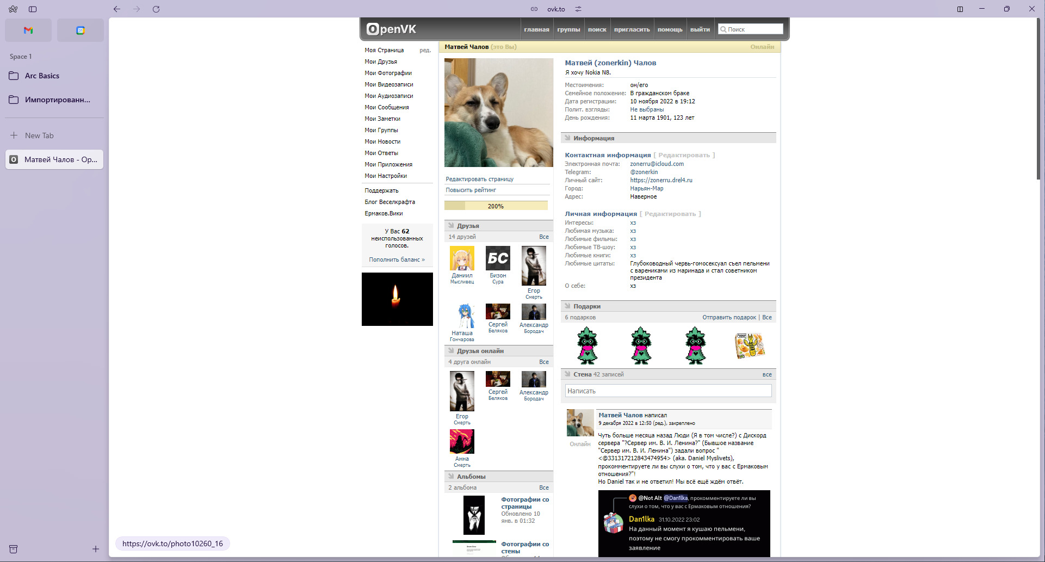Open friend Даниил Мысливец avatar
1045x562 pixels.
(462, 258)
